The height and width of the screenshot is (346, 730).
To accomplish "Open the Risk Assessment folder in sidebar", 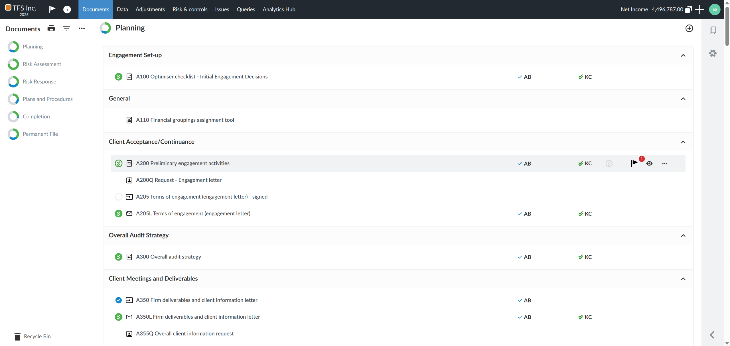I will click(x=42, y=64).
